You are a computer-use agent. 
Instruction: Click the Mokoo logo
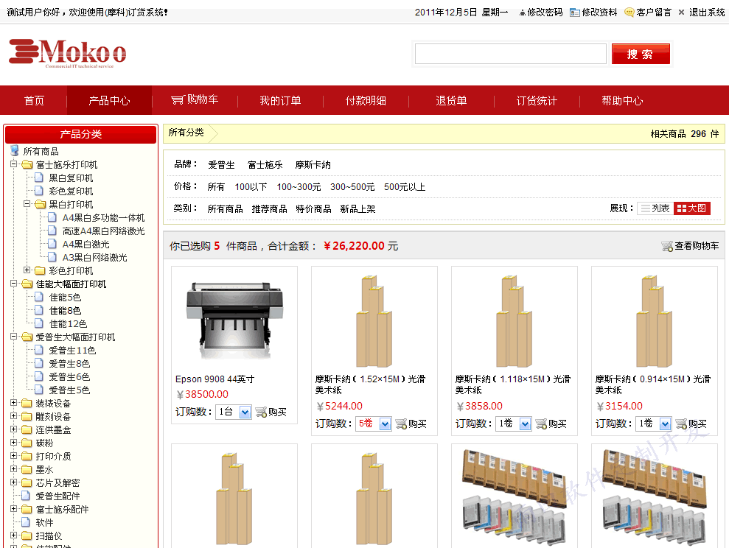[68, 54]
